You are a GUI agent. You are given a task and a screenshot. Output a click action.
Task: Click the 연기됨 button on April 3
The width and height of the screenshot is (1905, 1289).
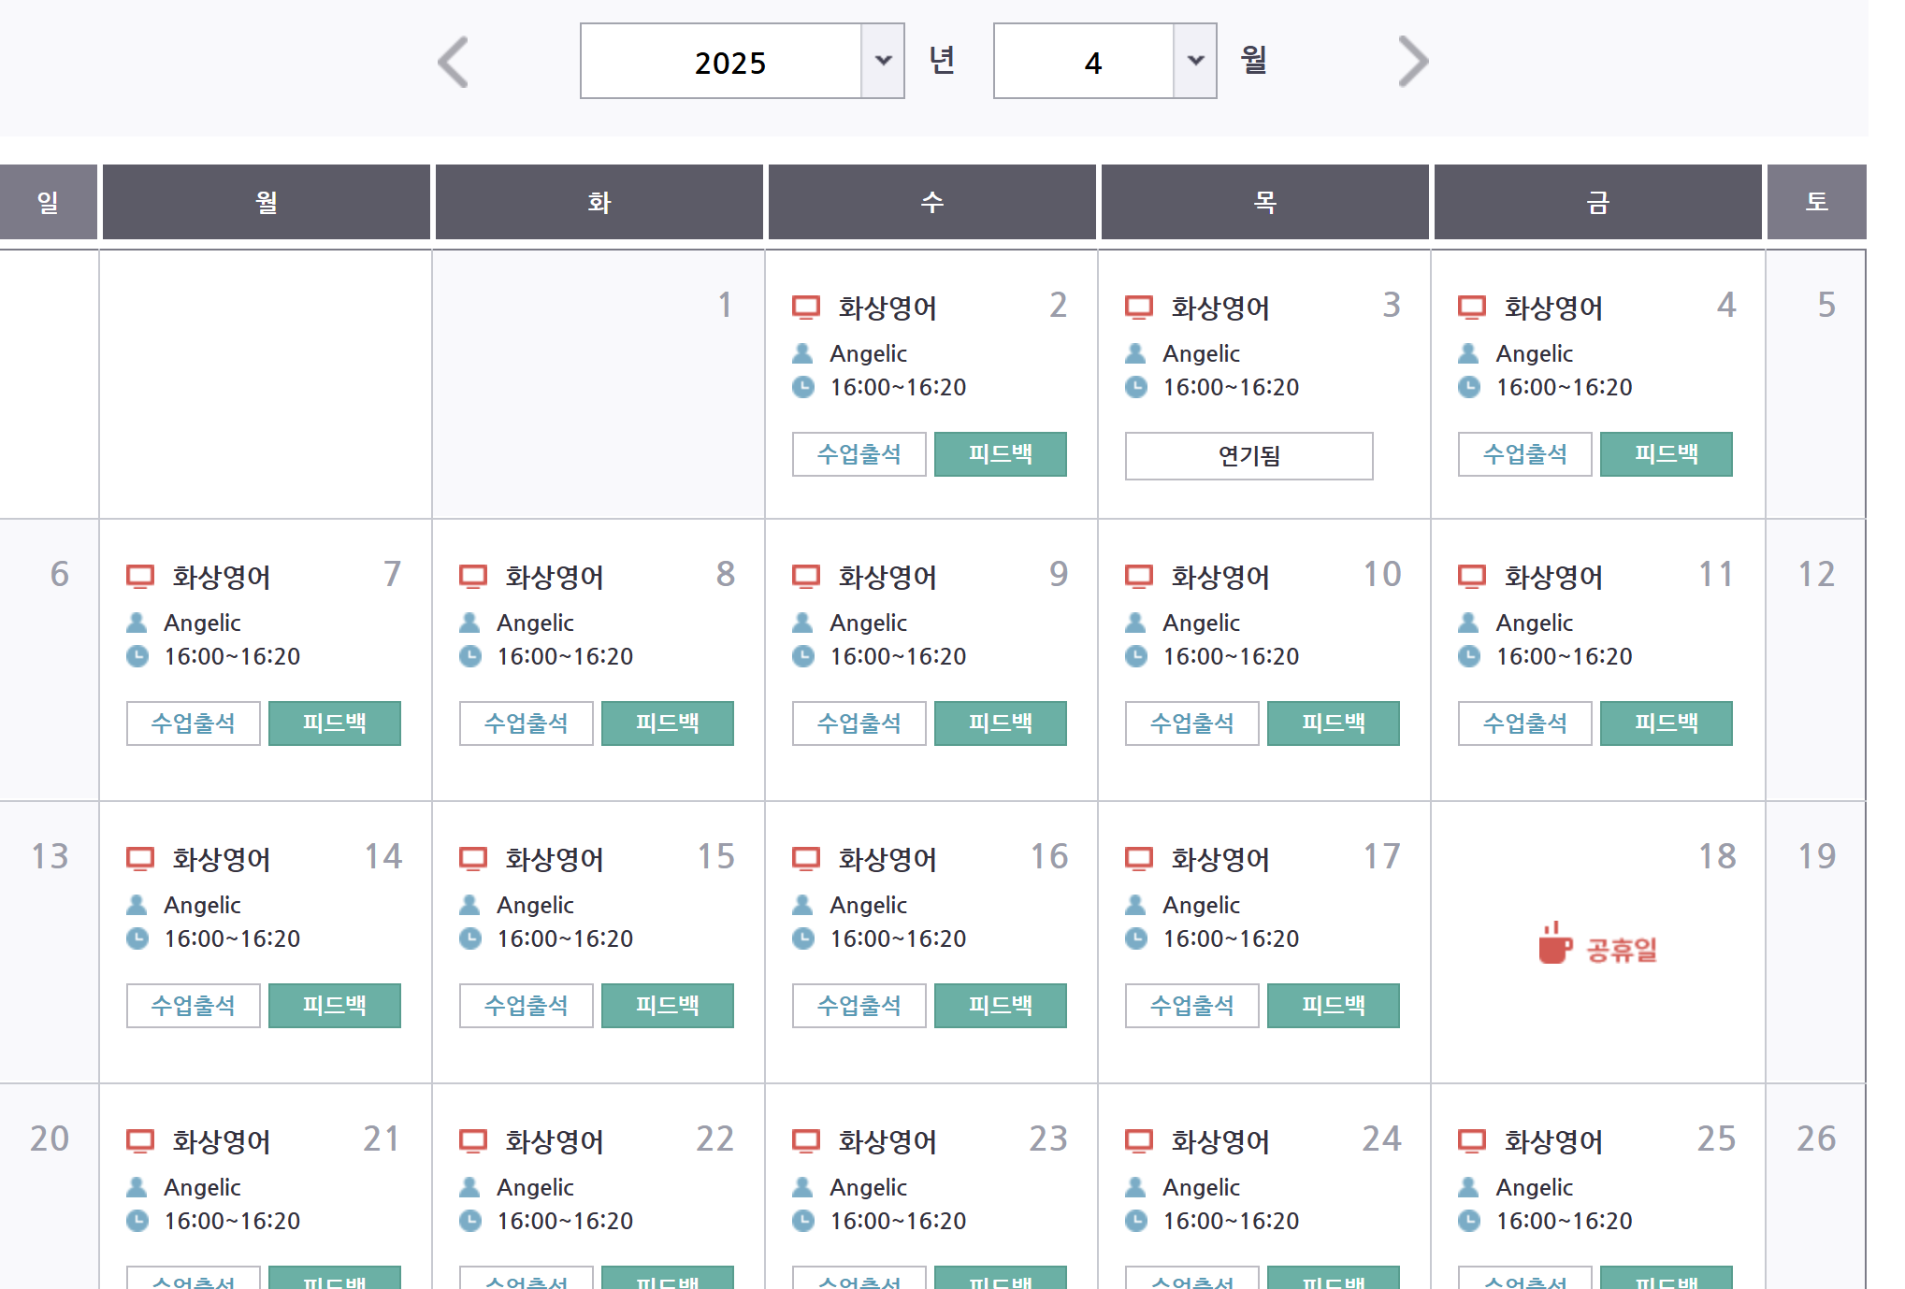1248,456
